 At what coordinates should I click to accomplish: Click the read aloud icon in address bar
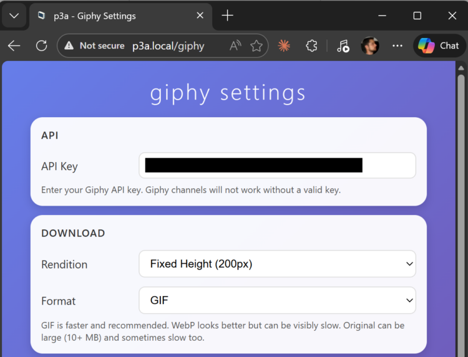coord(235,45)
